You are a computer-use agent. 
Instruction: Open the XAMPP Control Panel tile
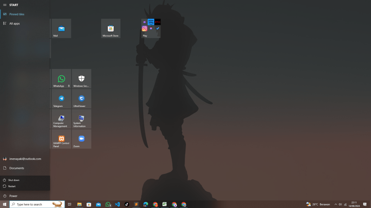click(61, 139)
